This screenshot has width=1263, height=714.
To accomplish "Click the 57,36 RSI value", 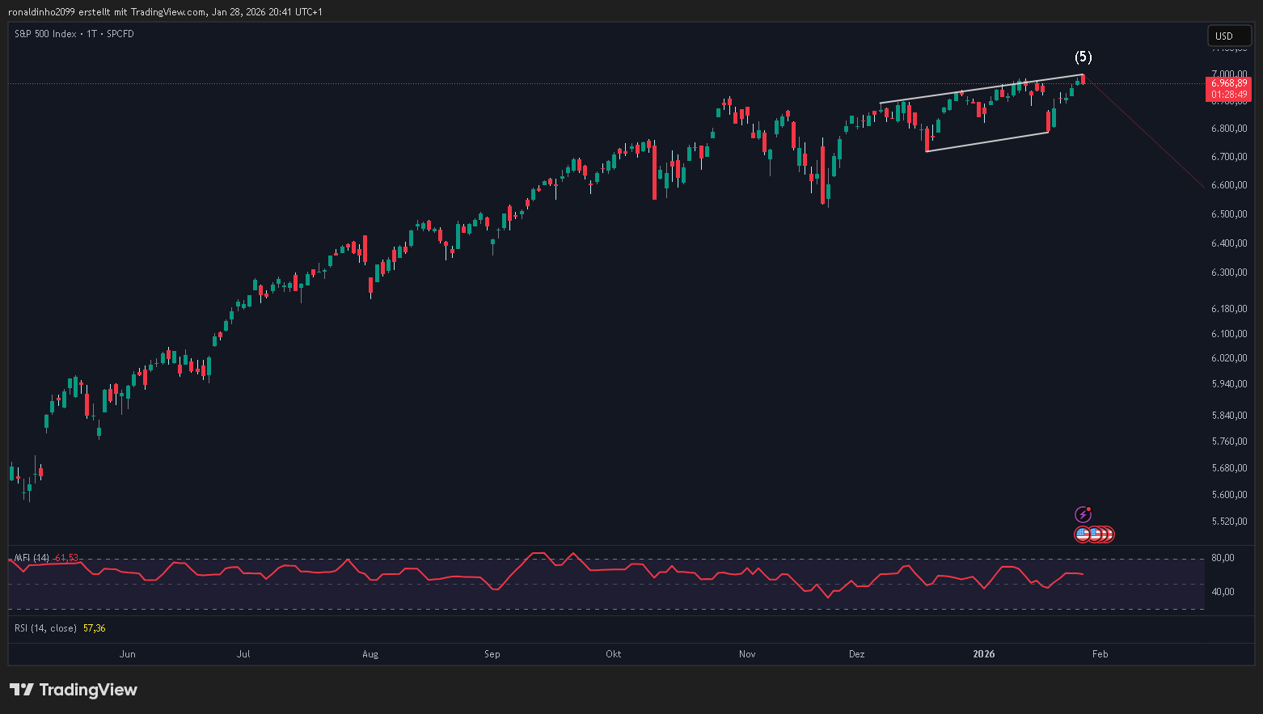I will pos(94,628).
